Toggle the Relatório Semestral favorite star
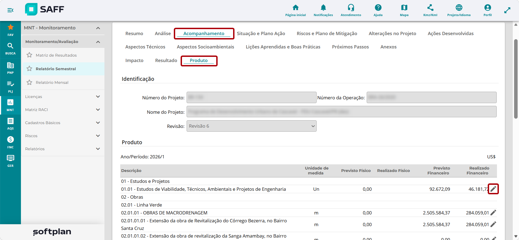519x240 pixels. click(29, 69)
